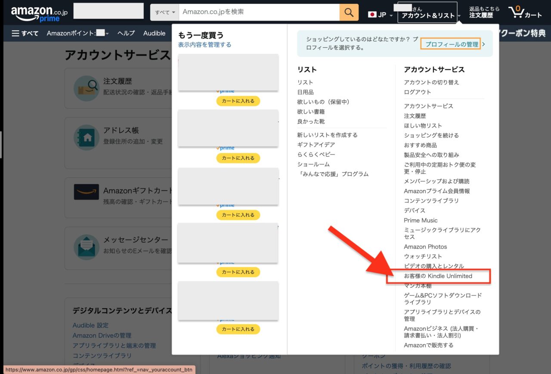
Task: Open Prime Music
Action: pos(421,221)
